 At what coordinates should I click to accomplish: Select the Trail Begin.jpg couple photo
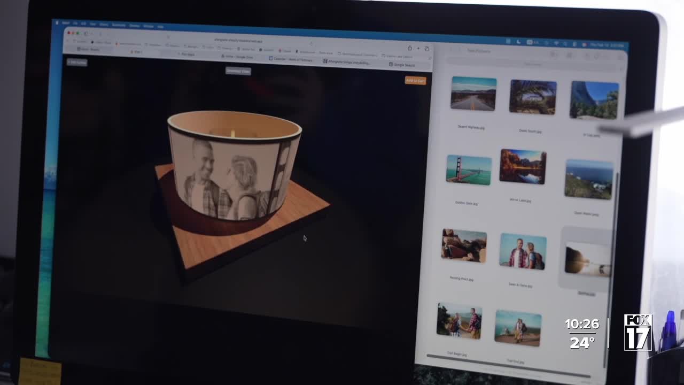(459, 321)
